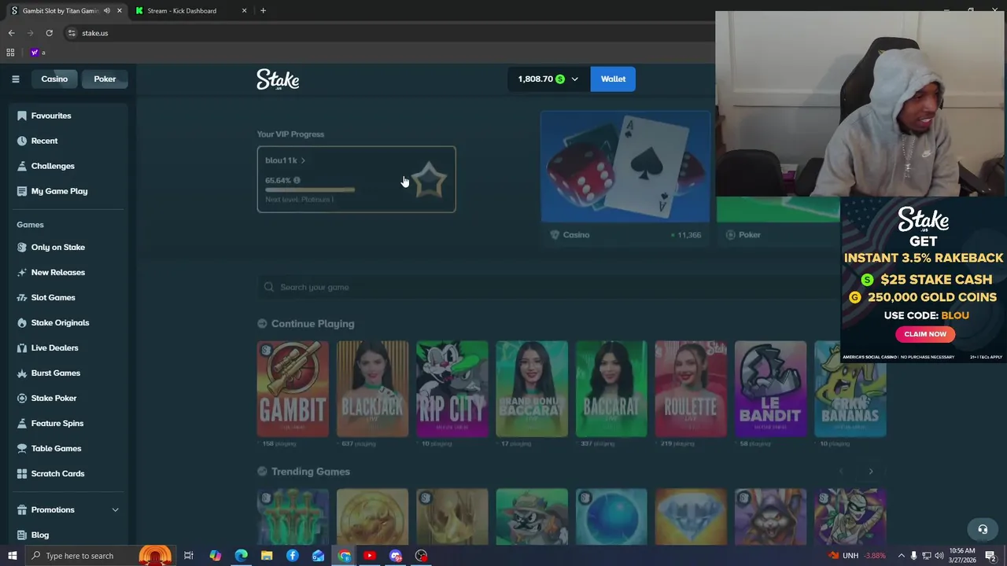This screenshot has height=566, width=1007.
Task: Click the Slot Games icon
Action: pyautogui.click(x=22, y=297)
